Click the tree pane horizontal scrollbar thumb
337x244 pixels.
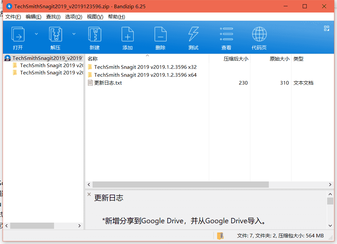point(32,226)
